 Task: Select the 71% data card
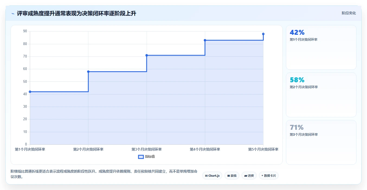click(321, 142)
